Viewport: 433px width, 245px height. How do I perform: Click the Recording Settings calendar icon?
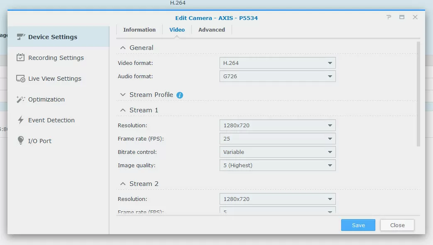pyautogui.click(x=20, y=57)
